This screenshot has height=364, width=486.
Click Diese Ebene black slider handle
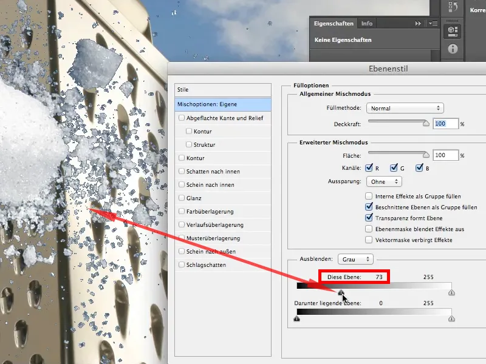tap(341, 292)
